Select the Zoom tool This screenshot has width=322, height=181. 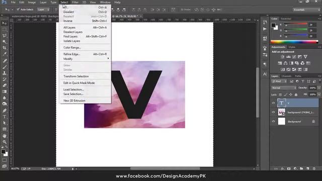[x=5, y=142]
